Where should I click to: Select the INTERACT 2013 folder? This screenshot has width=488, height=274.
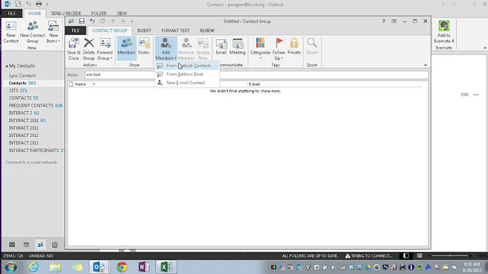(24, 143)
